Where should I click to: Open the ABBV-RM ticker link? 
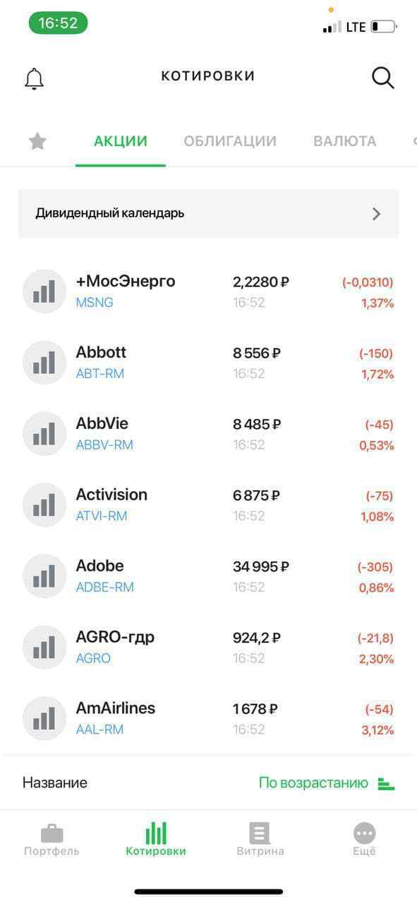click(104, 445)
